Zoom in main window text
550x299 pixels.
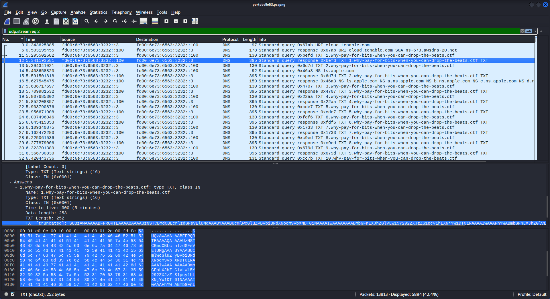coord(166,21)
